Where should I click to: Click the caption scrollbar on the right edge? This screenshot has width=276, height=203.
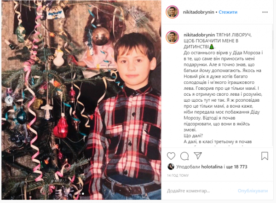pos(273,41)
